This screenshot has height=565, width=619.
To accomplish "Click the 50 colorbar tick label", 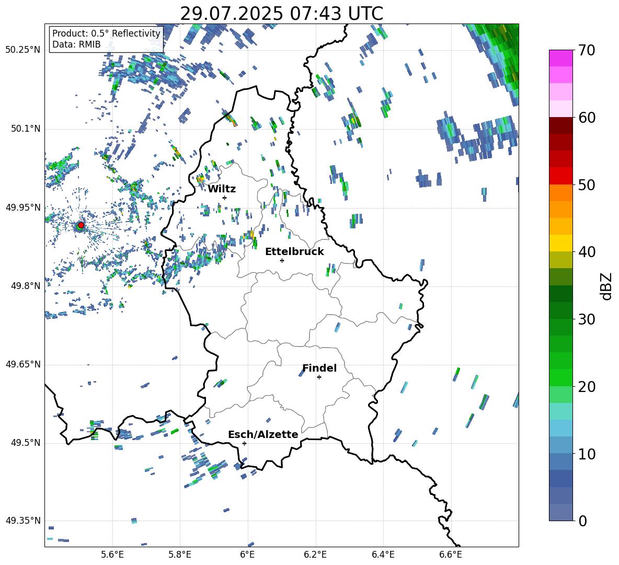I will [587, 185].
